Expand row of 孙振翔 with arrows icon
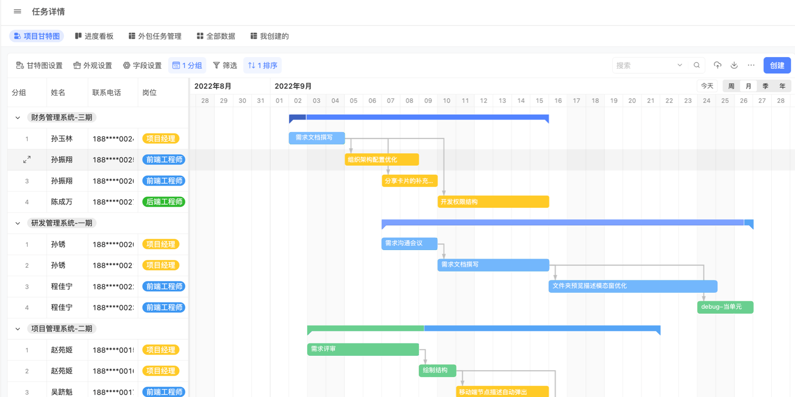This screenshot has height=397, width=795. point(27,159)
